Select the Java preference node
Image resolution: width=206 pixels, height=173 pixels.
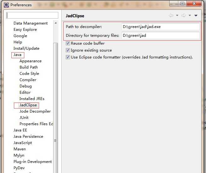click(x=17, y=55)
